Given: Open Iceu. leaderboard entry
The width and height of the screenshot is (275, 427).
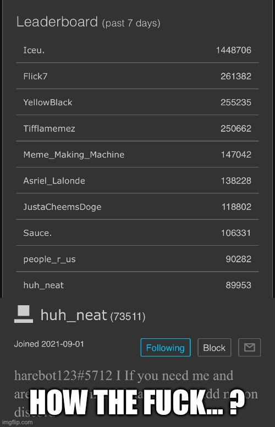Looking at the screenshot, I should [x=137, y=50].
